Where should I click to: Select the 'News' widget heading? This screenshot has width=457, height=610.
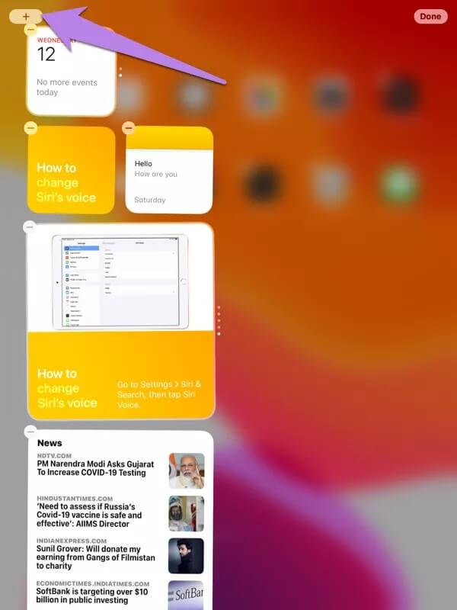click(50, 443)
